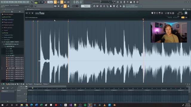Toggle the countdown before recording button
Image resolution: width=191 pixels, height=107 pixels.
point(62,2)
